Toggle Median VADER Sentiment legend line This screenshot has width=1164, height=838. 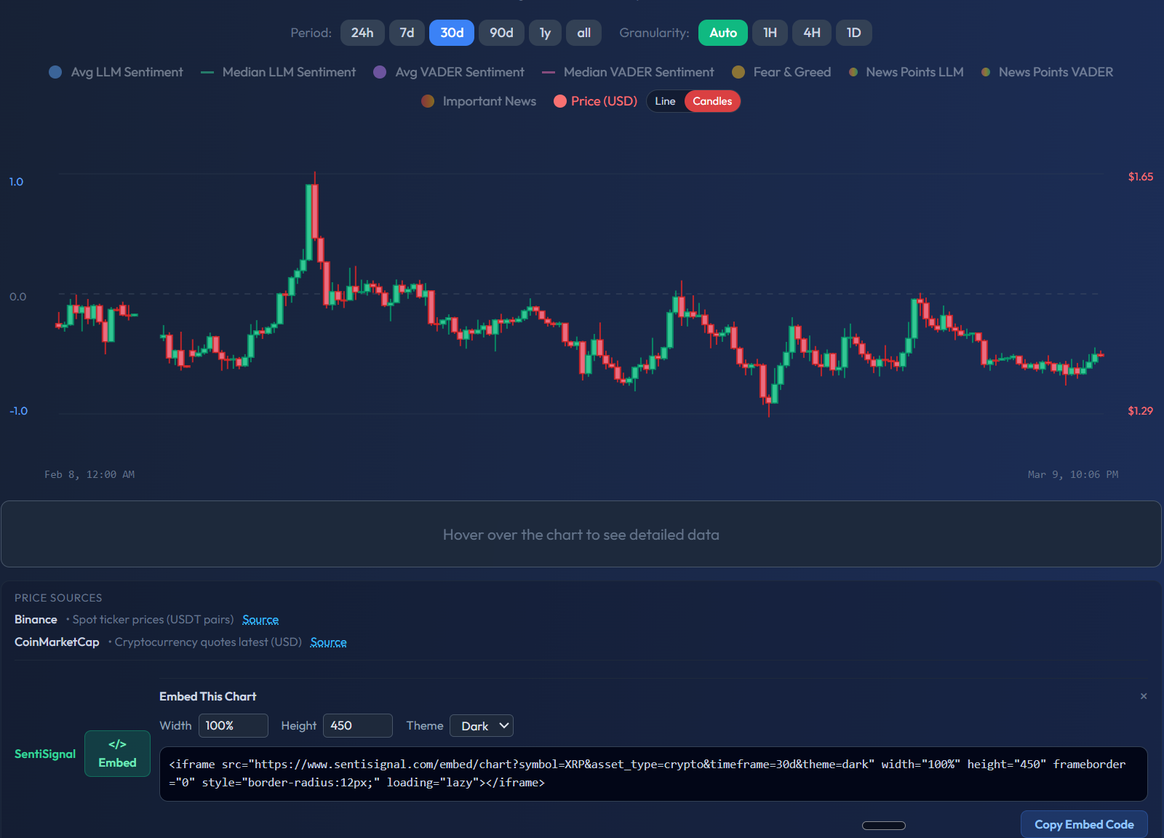click(549, 72)
